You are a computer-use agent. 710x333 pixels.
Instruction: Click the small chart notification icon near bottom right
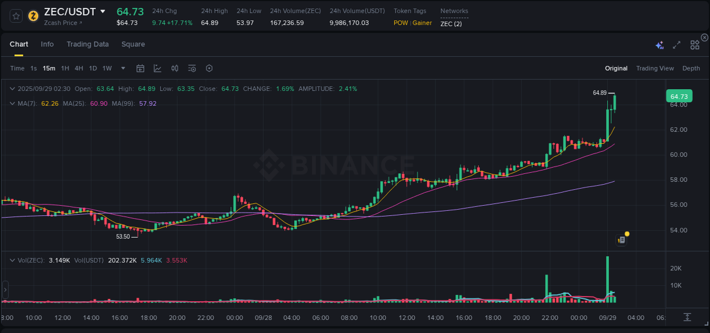(x=621, y=239)
